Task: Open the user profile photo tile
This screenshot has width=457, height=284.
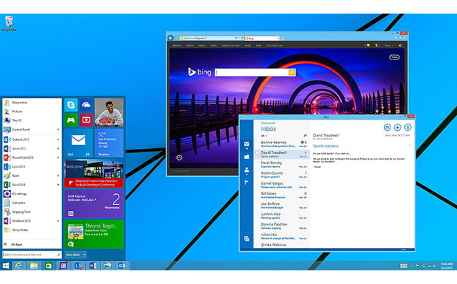Action: pyautogui.click(x=109, y=112)
